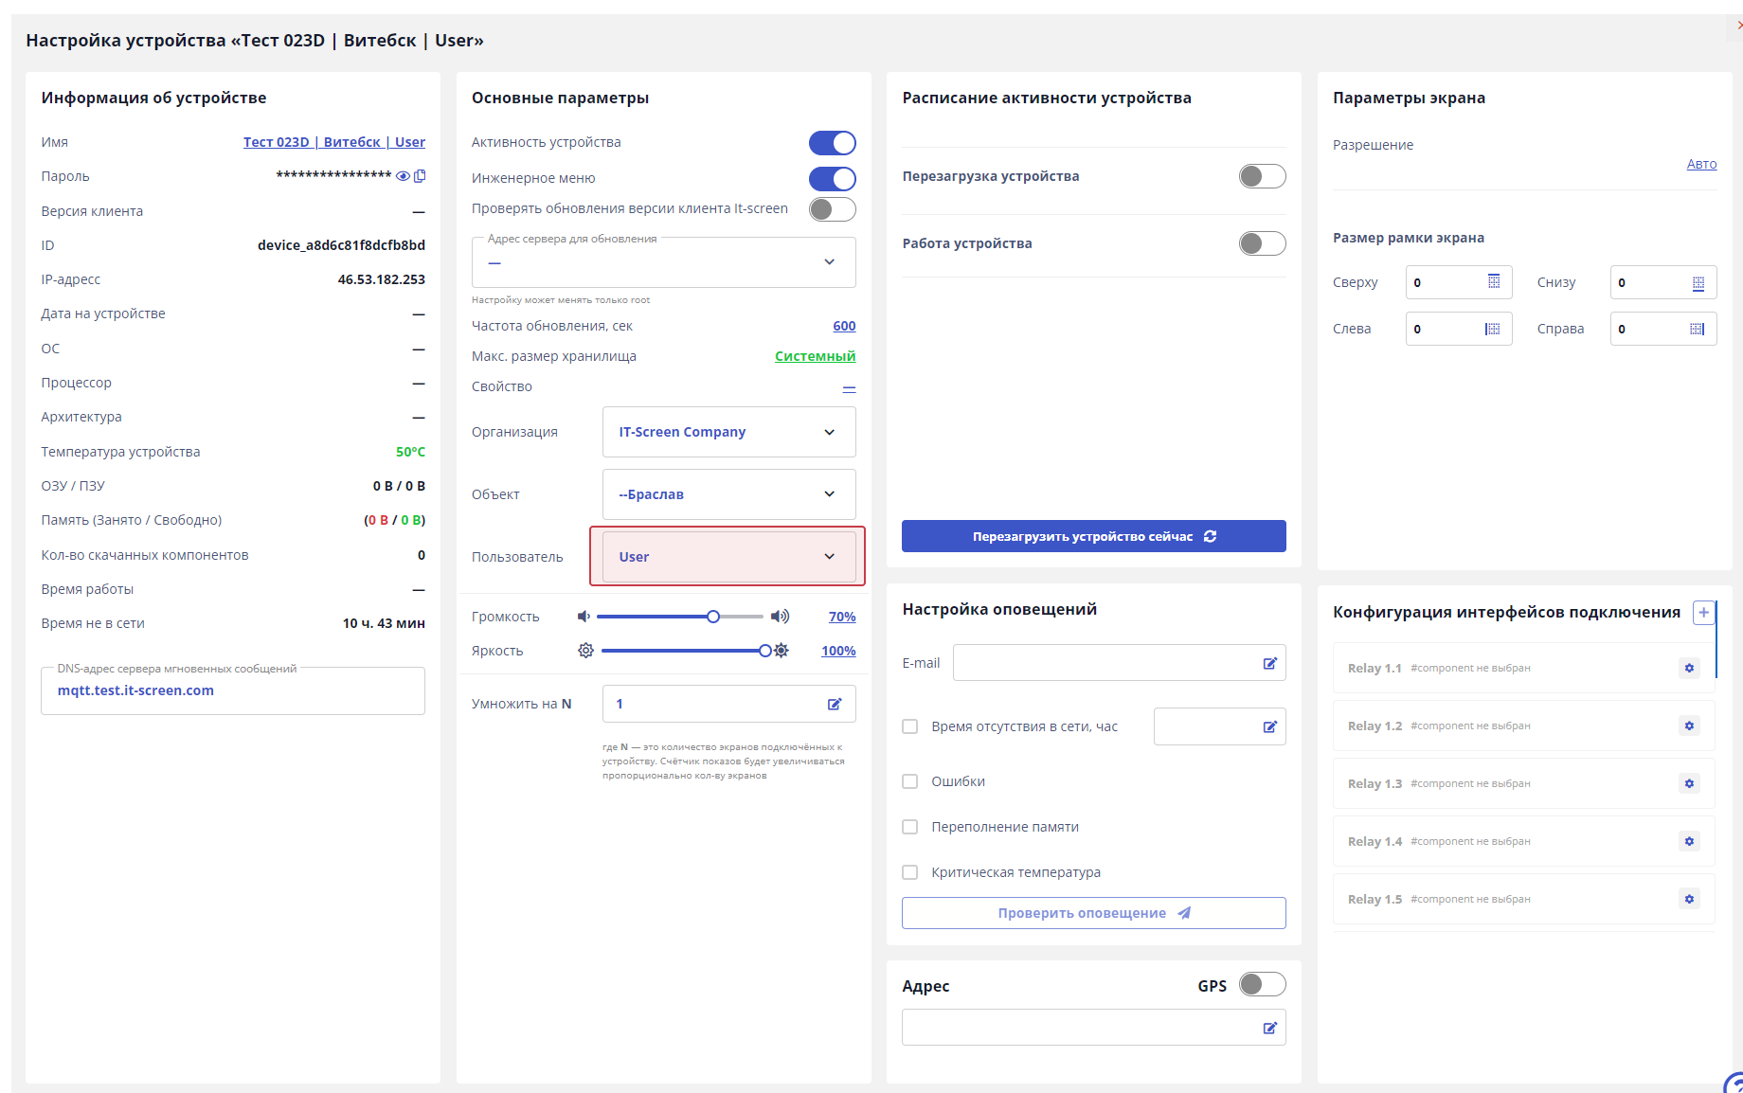Screen dimensions: 1743x1093
Task: Select the Relay 1.1 interface row
Action: click(1524, 668)
